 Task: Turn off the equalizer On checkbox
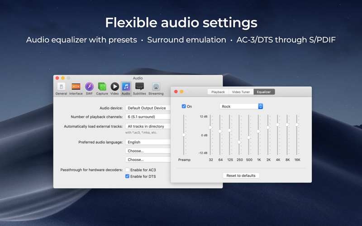click(x=184, y=106)
